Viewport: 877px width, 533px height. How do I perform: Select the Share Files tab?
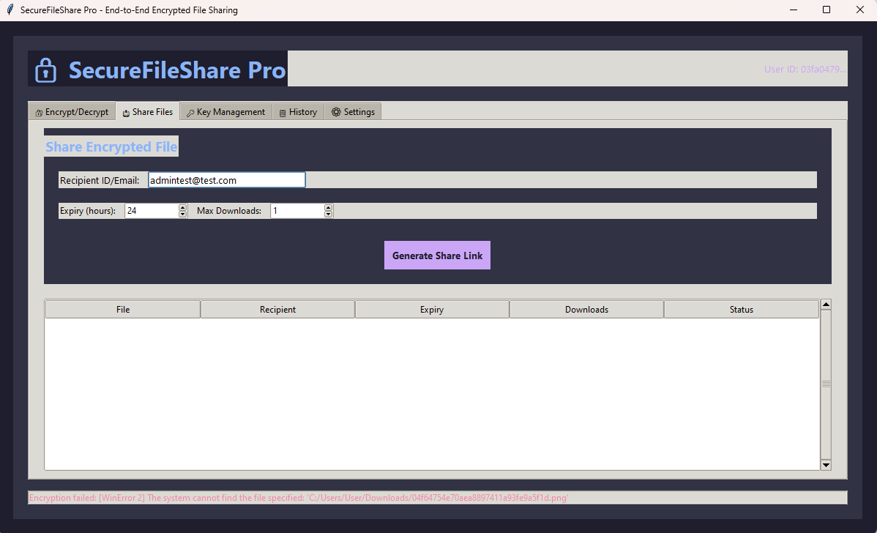(x=147, y=112)
